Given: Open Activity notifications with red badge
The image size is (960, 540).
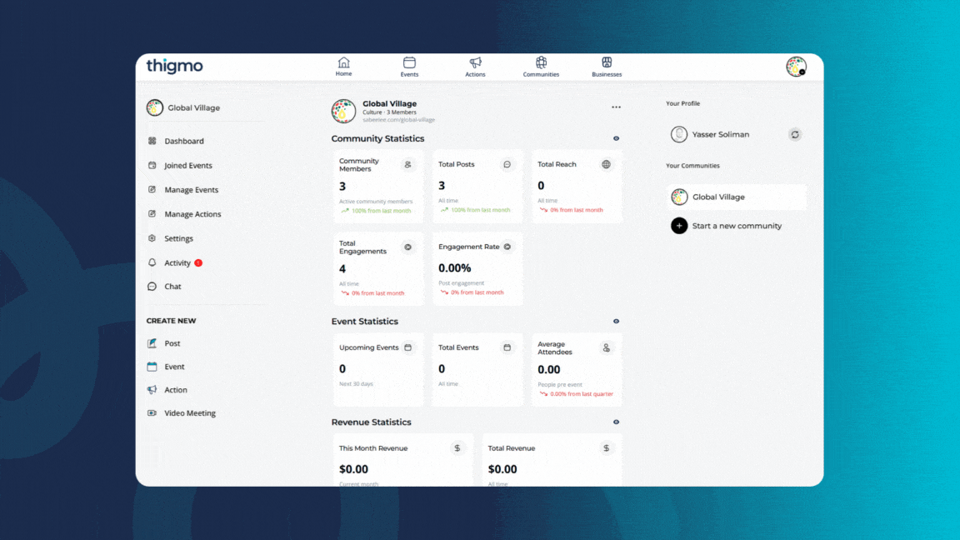Looking at the screenshot, I should (x=177, y=262).
